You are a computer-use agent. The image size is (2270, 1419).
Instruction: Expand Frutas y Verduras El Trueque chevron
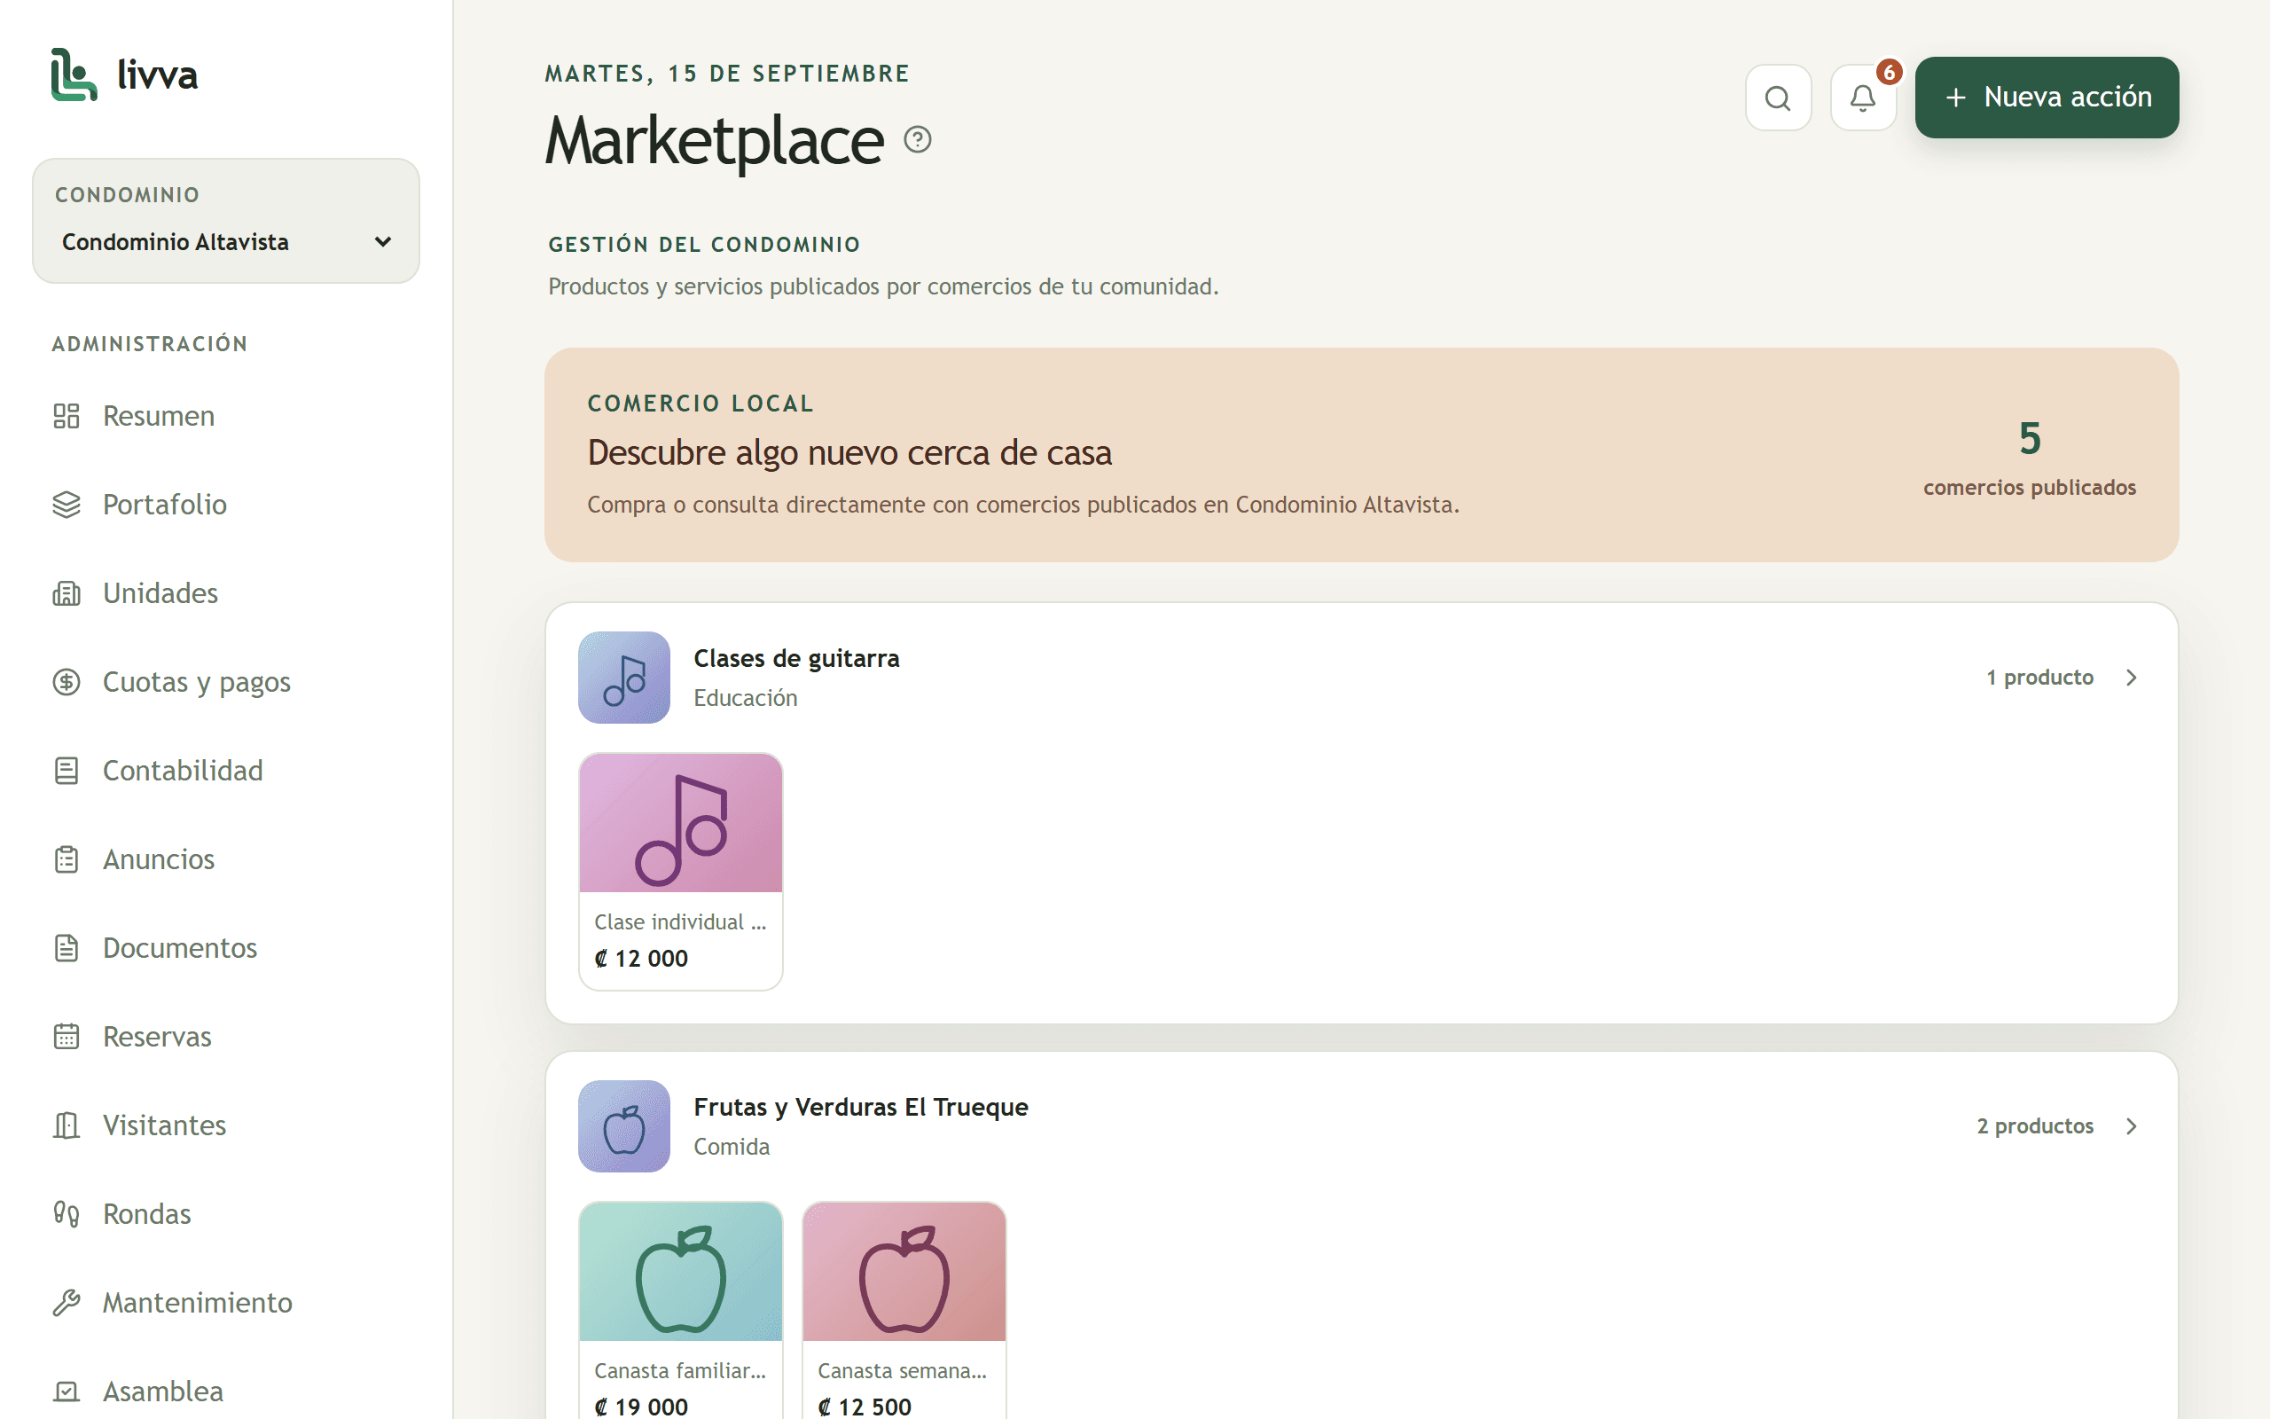pos(2131,1126)
